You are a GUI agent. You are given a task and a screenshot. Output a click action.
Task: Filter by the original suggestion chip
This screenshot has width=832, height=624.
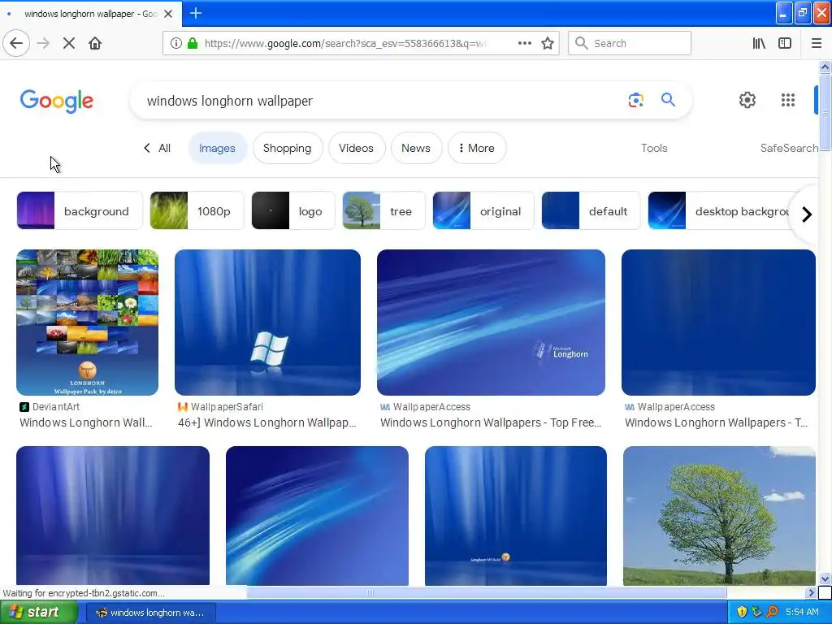(x=483, y=210)
